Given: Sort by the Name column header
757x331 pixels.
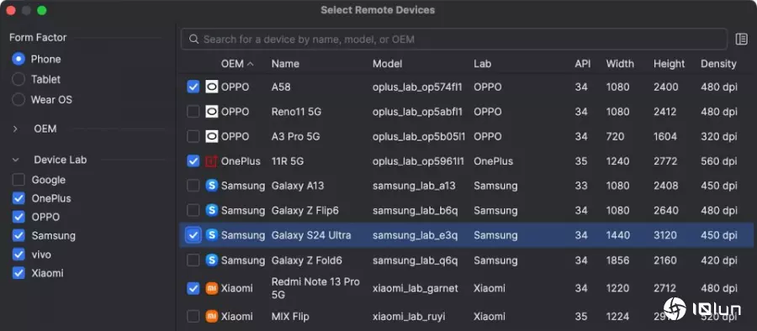Looking at the screenshot, I should coord(285,64).
